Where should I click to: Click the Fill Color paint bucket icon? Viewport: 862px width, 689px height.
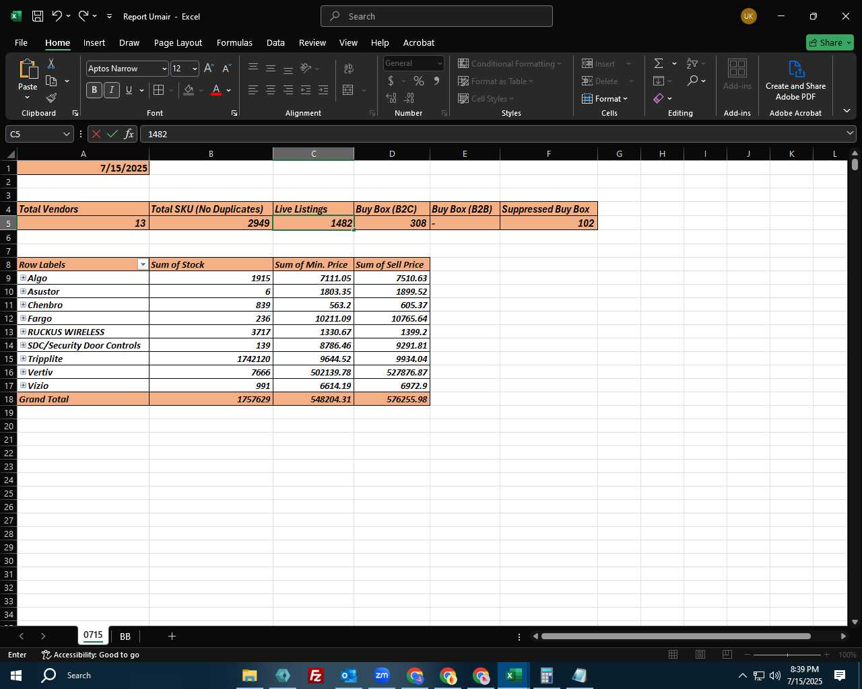click(189, 90)
